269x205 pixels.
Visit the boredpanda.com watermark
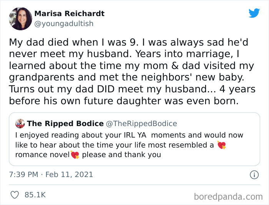click(229, 197)
